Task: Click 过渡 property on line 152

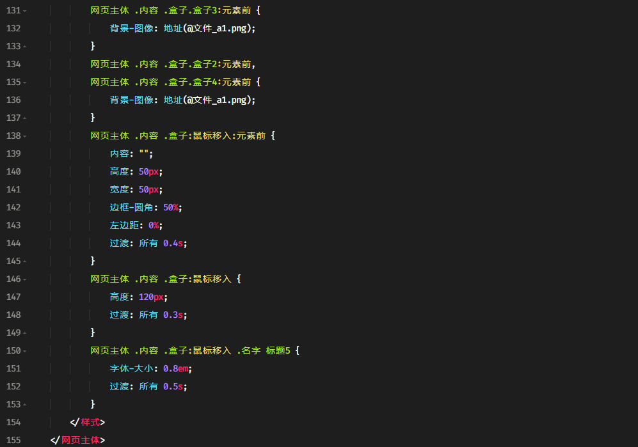Action: coord(119,386)
